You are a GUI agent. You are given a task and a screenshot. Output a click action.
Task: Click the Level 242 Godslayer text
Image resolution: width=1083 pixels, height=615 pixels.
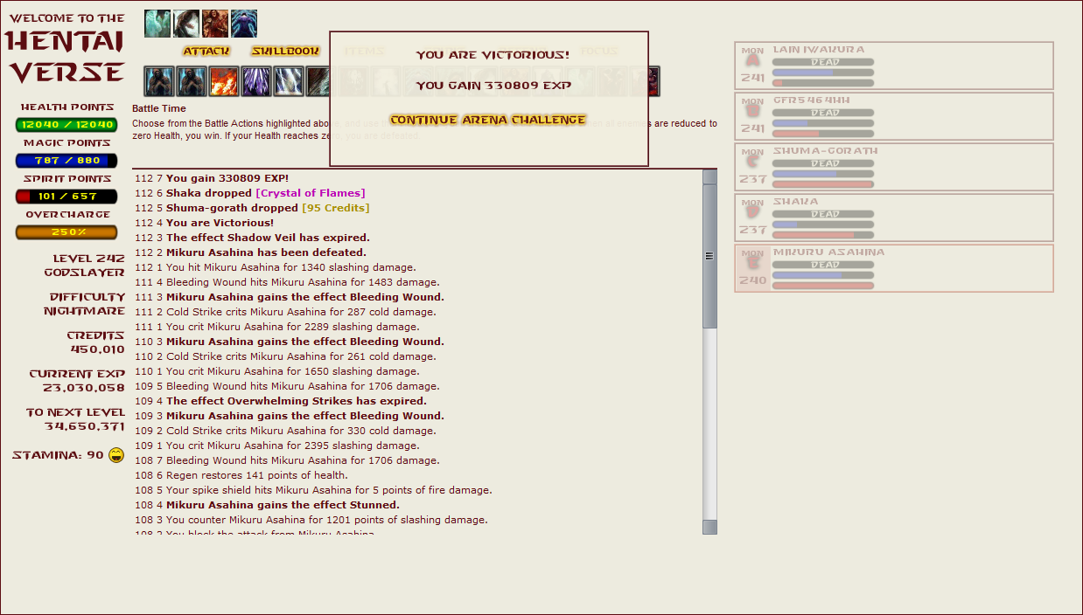click(x=85, y=266)
